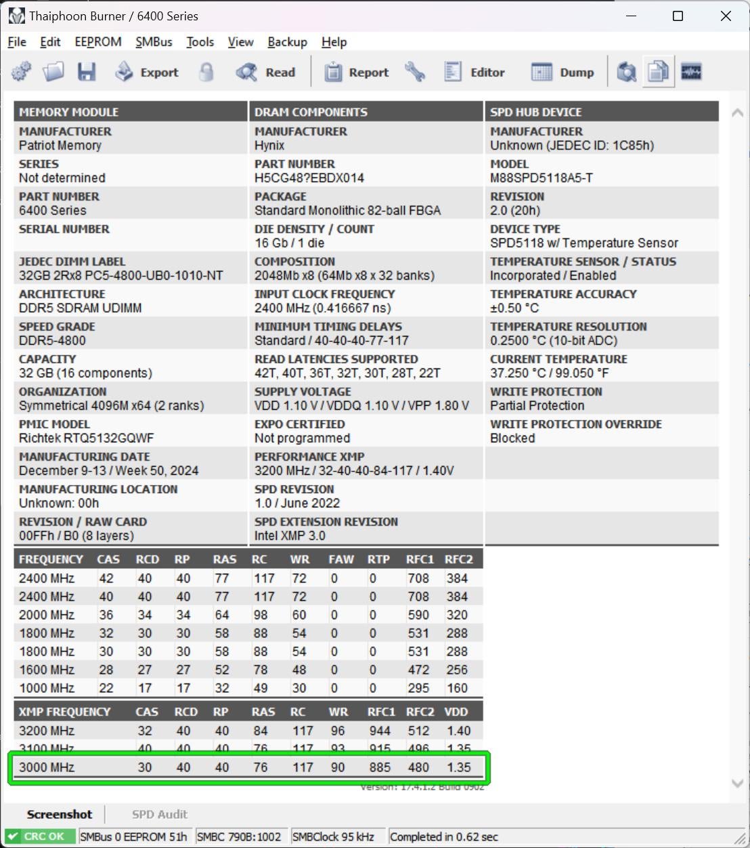Viewport: 750px width, 848px height.
Task: Click supply voltage 'VDD 1.10 V / VDDQ 1.10 V / VPP 1.80 V'
Action: (x=361, y=406)
